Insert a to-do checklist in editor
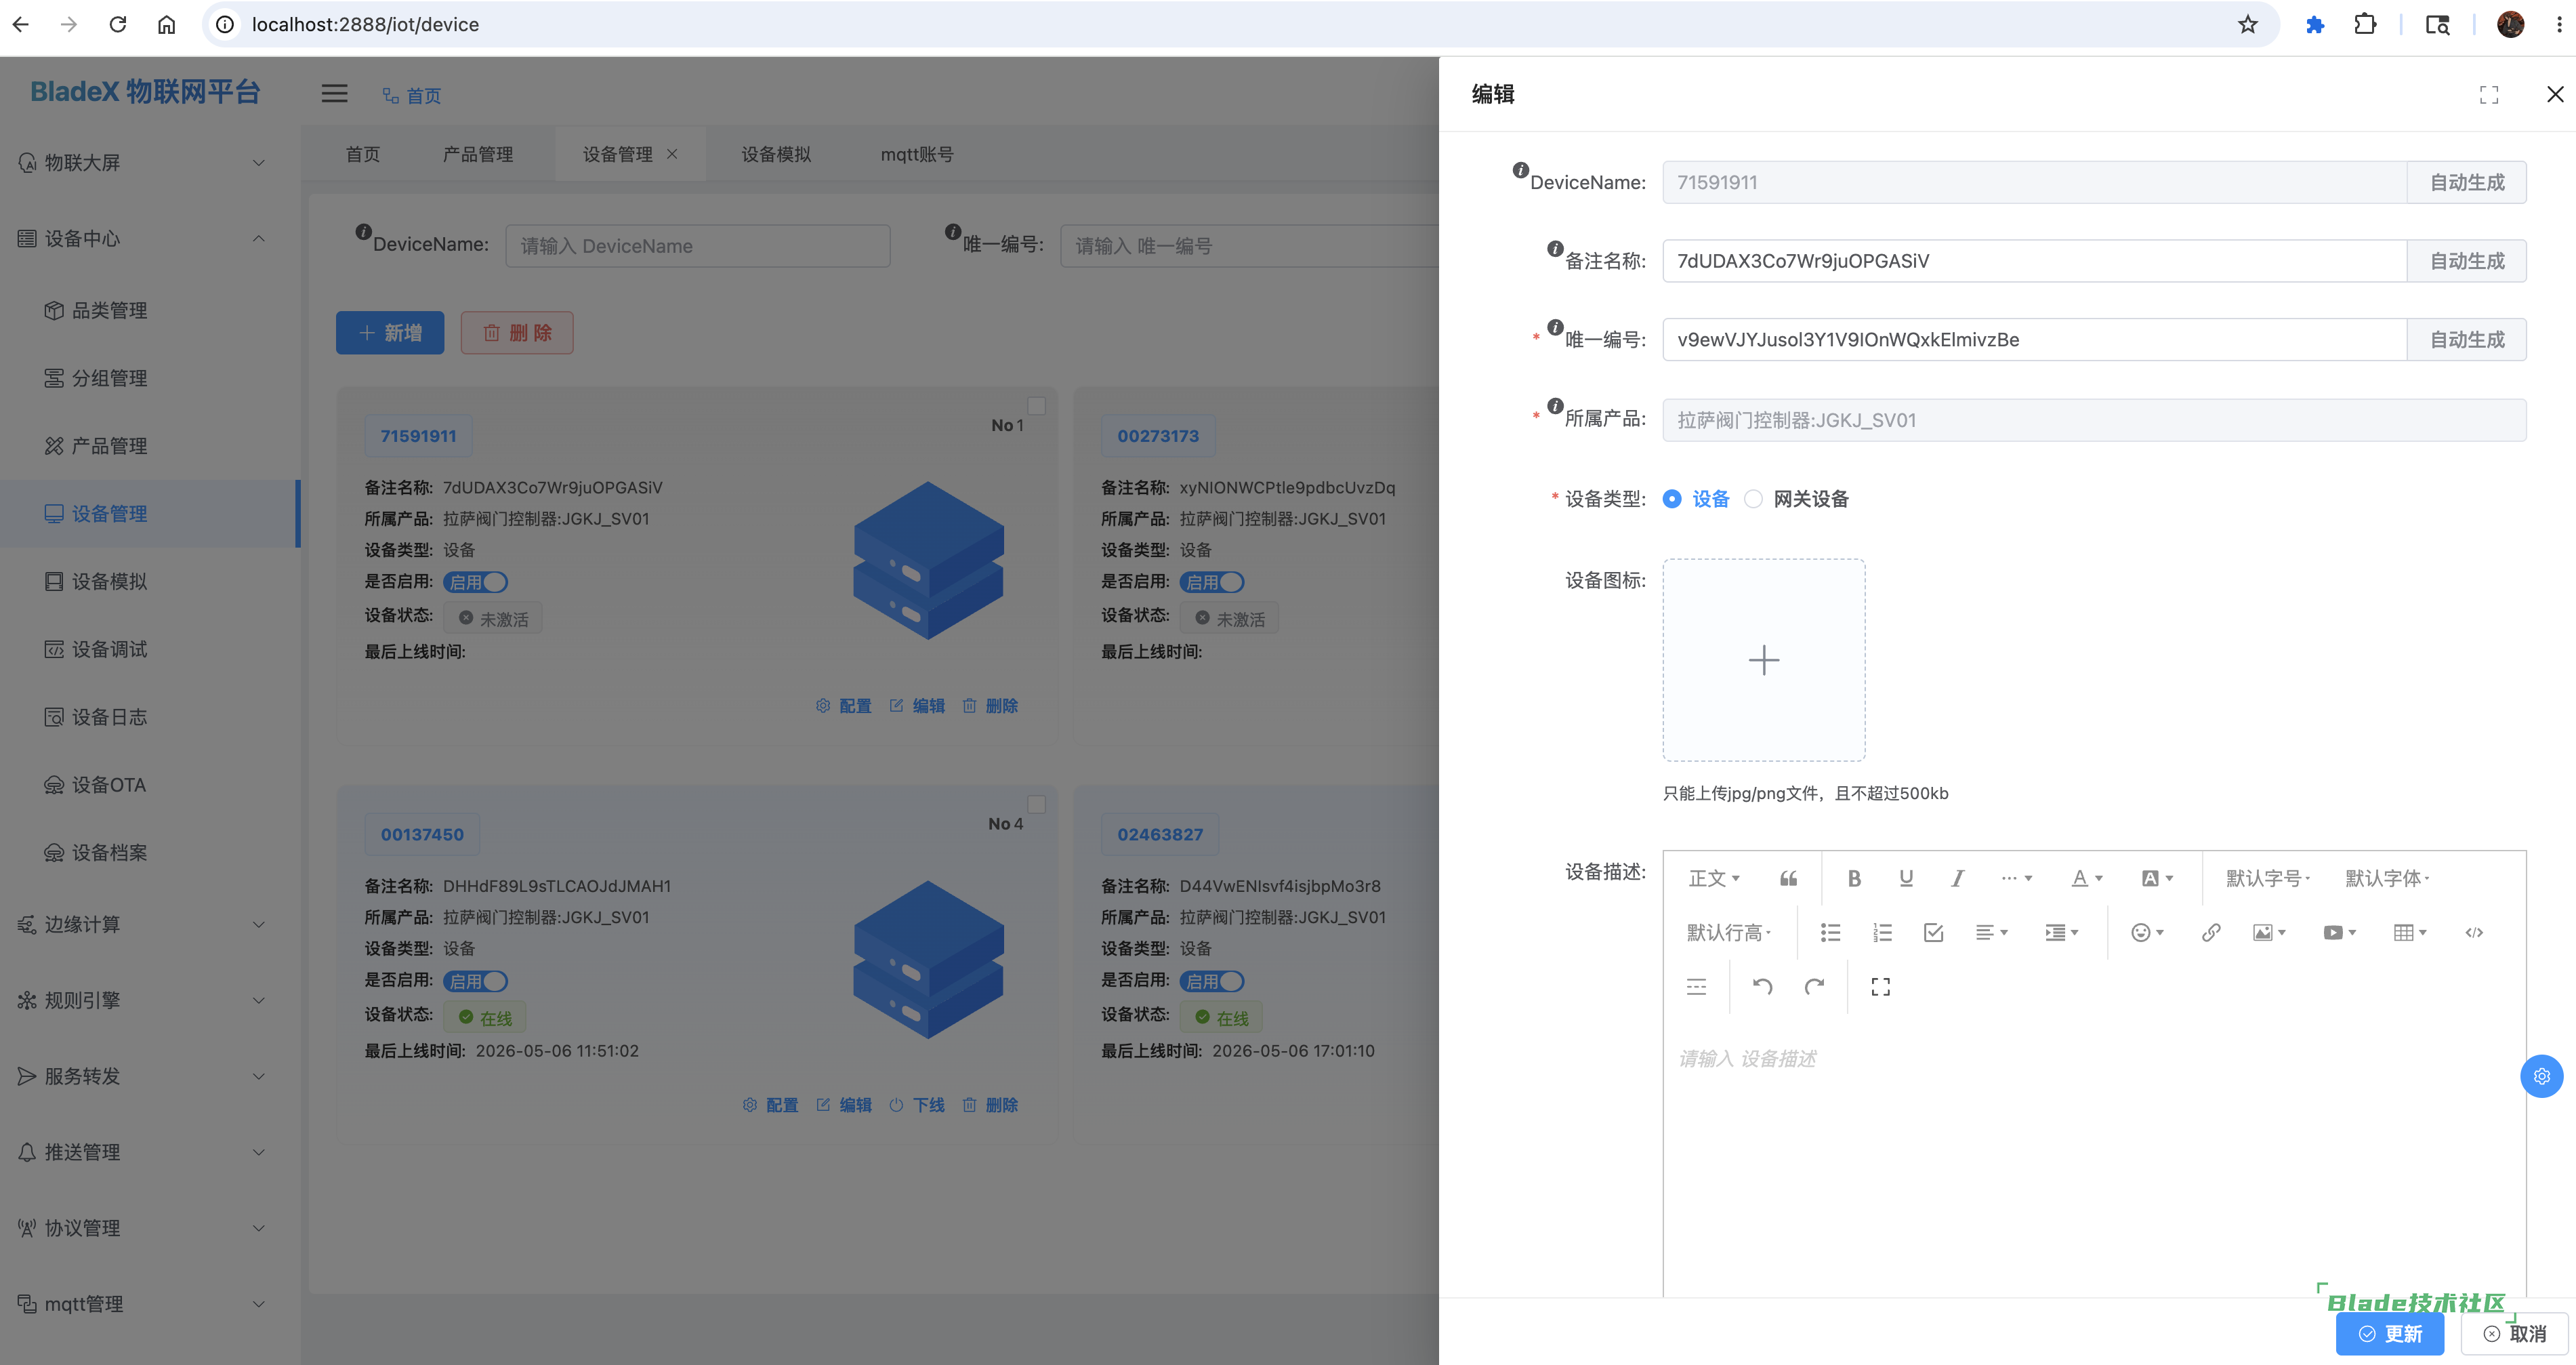The height and width of the screenshot is (1365, 2576). (x=1933, y=932)
